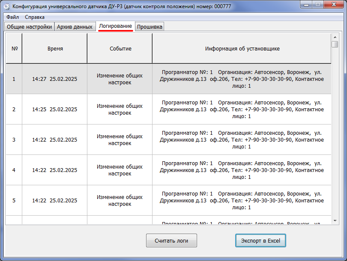The image size is (347, 261).
Task: Click the event cell in row 3
Action: point(120,139)
